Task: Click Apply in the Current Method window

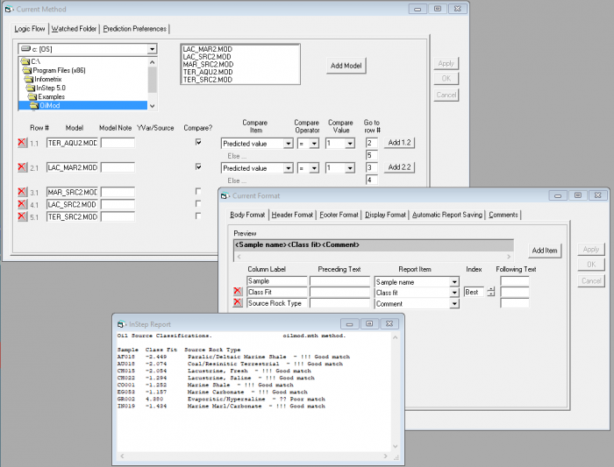Action: 446,63
